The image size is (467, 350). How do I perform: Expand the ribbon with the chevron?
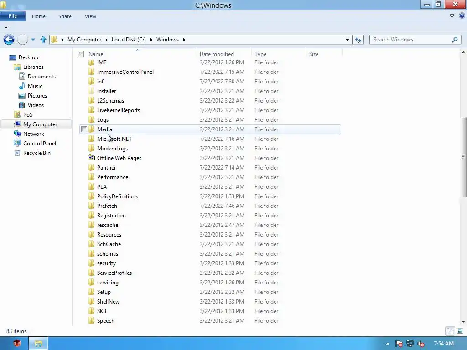tap(452, 16)
